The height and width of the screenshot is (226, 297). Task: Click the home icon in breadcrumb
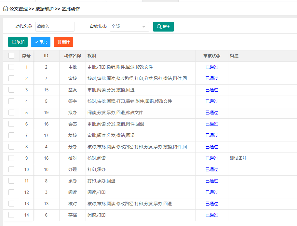point(6,8)
